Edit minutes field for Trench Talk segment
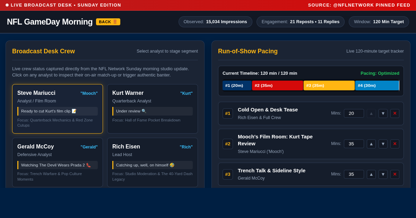 tap(354, 174)
